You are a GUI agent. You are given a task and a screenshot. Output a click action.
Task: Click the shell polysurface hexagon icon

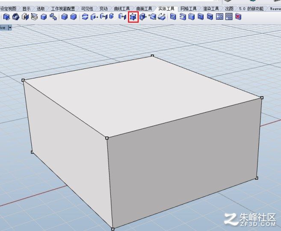pos(16,17)
